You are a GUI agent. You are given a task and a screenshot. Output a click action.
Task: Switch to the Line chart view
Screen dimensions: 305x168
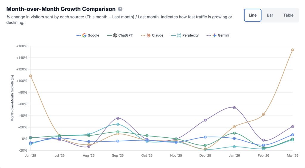click(x=253, y=15)
